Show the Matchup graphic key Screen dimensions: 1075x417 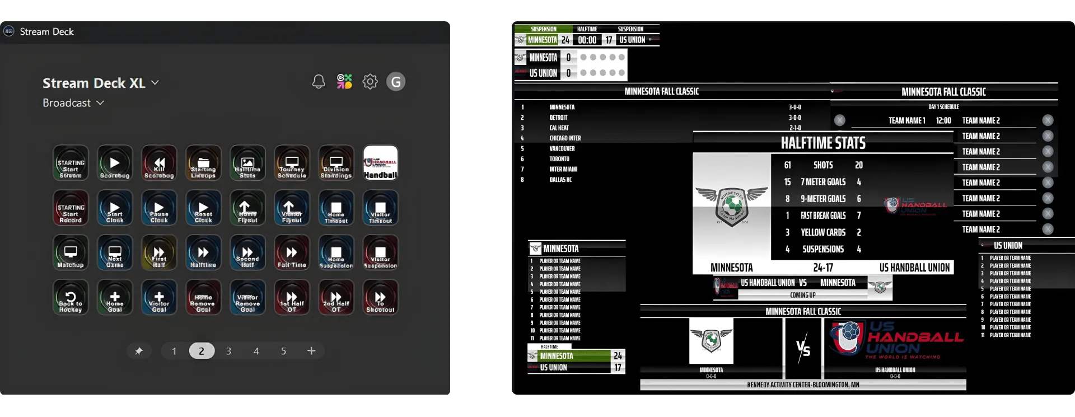tap(71, 252)
